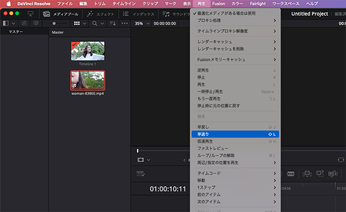Expand the viewer mode dropdown arrow

click(148, 160)
